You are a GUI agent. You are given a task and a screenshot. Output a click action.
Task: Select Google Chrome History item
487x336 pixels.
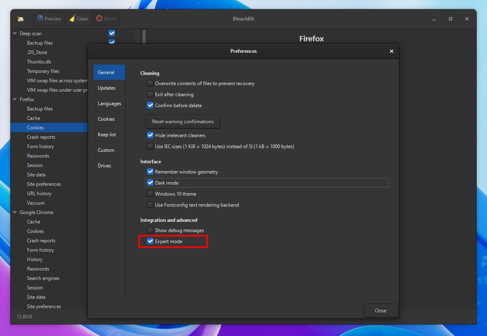click(x=34, y=259)
